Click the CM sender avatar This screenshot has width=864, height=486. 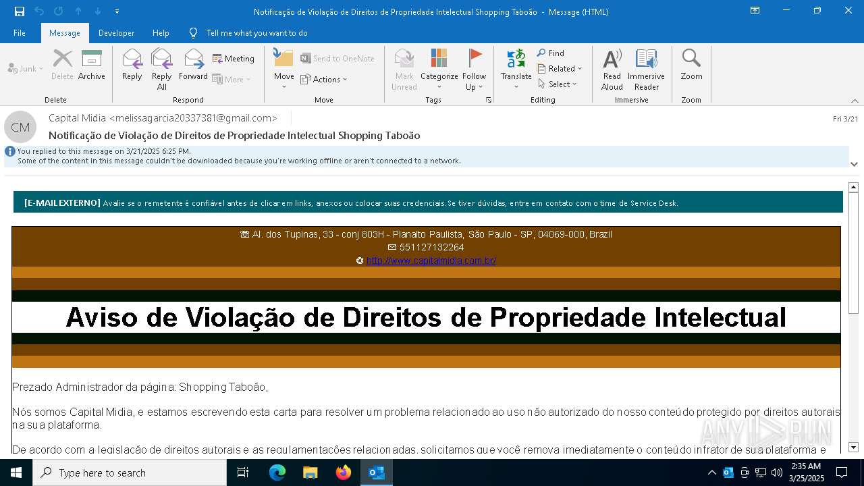click(x=20, y=127)
